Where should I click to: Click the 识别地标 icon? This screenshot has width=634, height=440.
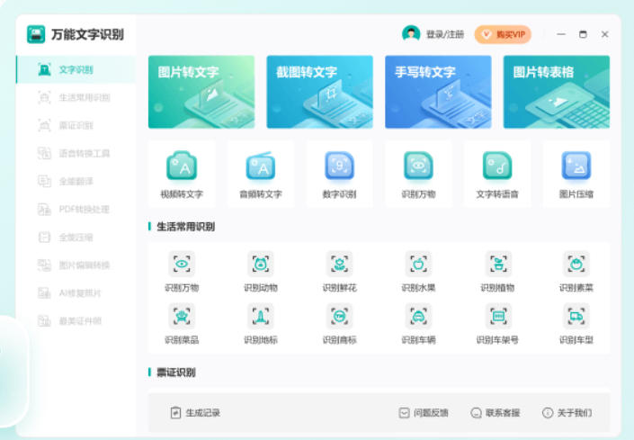click(x=261, y=316)
